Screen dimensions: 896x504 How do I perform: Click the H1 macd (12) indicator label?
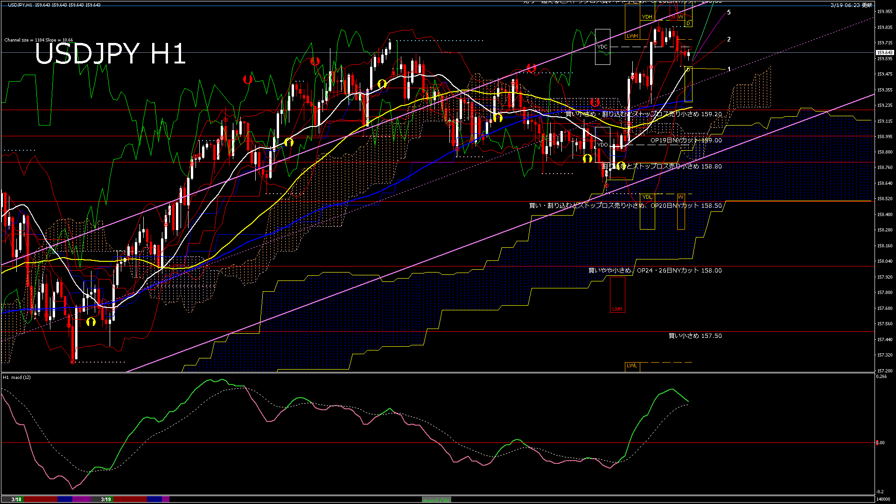[x=17, y=377]
